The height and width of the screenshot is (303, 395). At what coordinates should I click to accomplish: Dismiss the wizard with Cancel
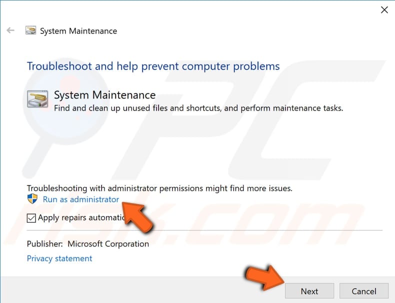pos(364,291)
